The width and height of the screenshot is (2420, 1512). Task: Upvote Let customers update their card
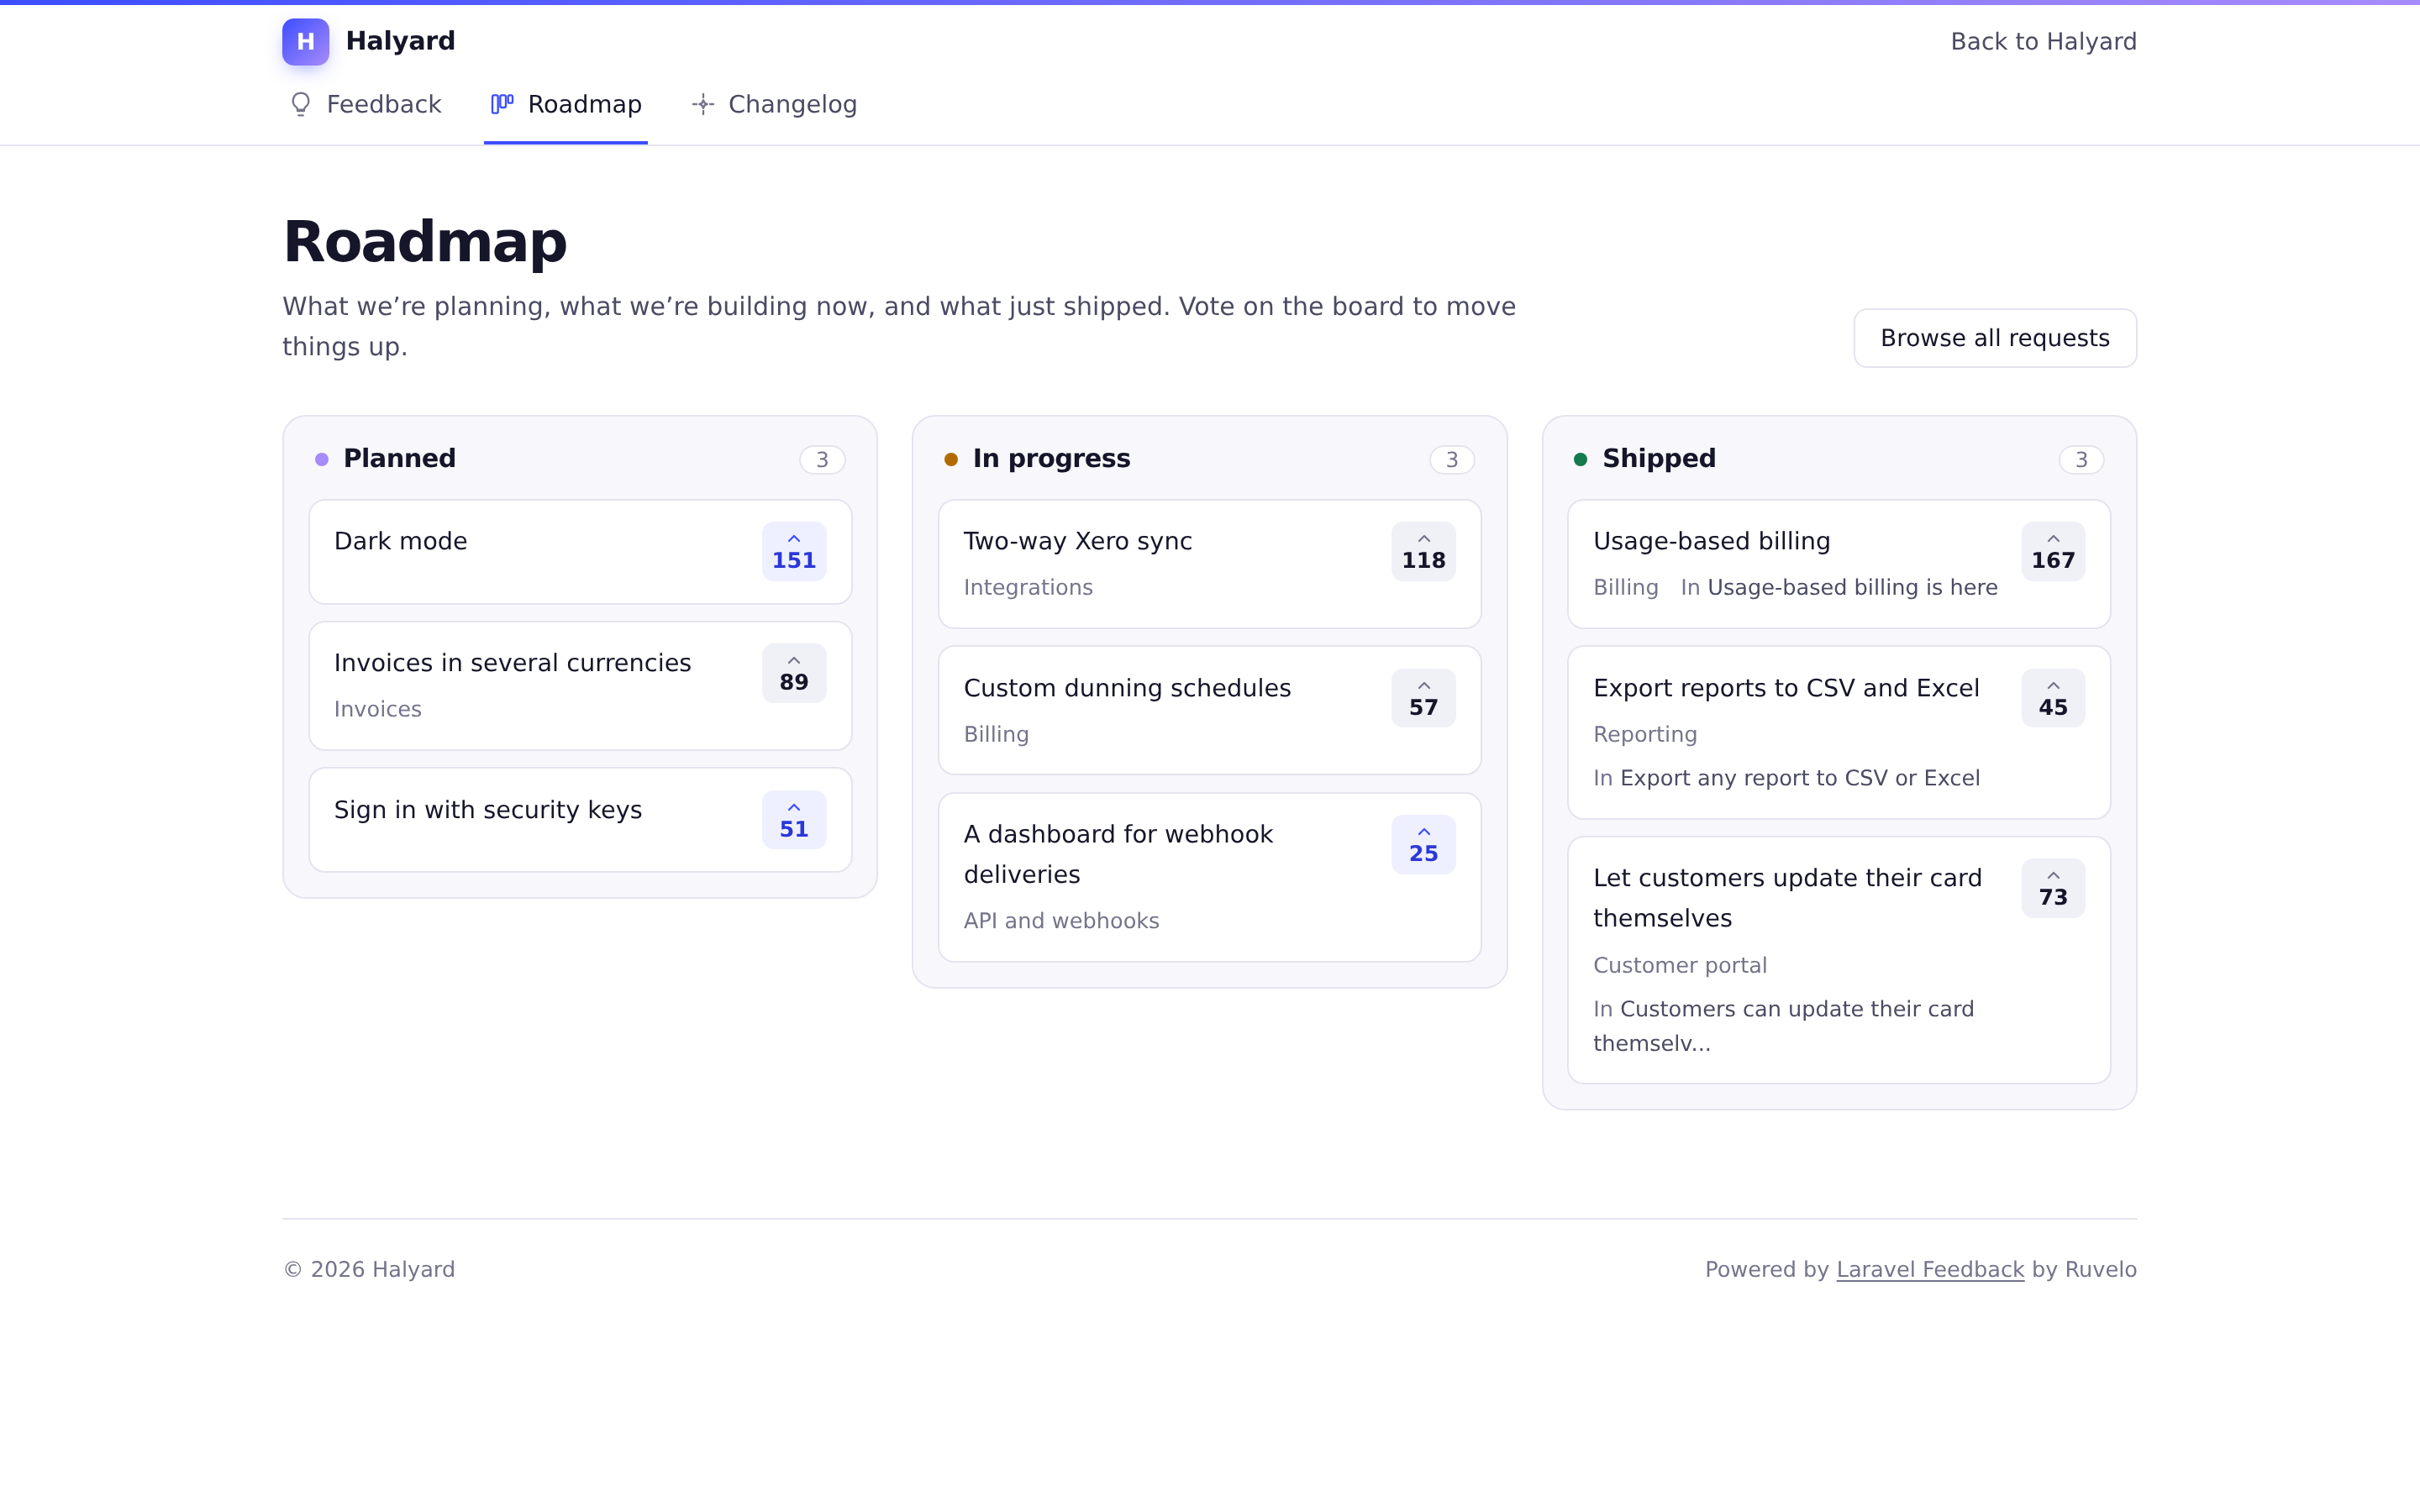pyautogui.click(x=2053, y=888)
